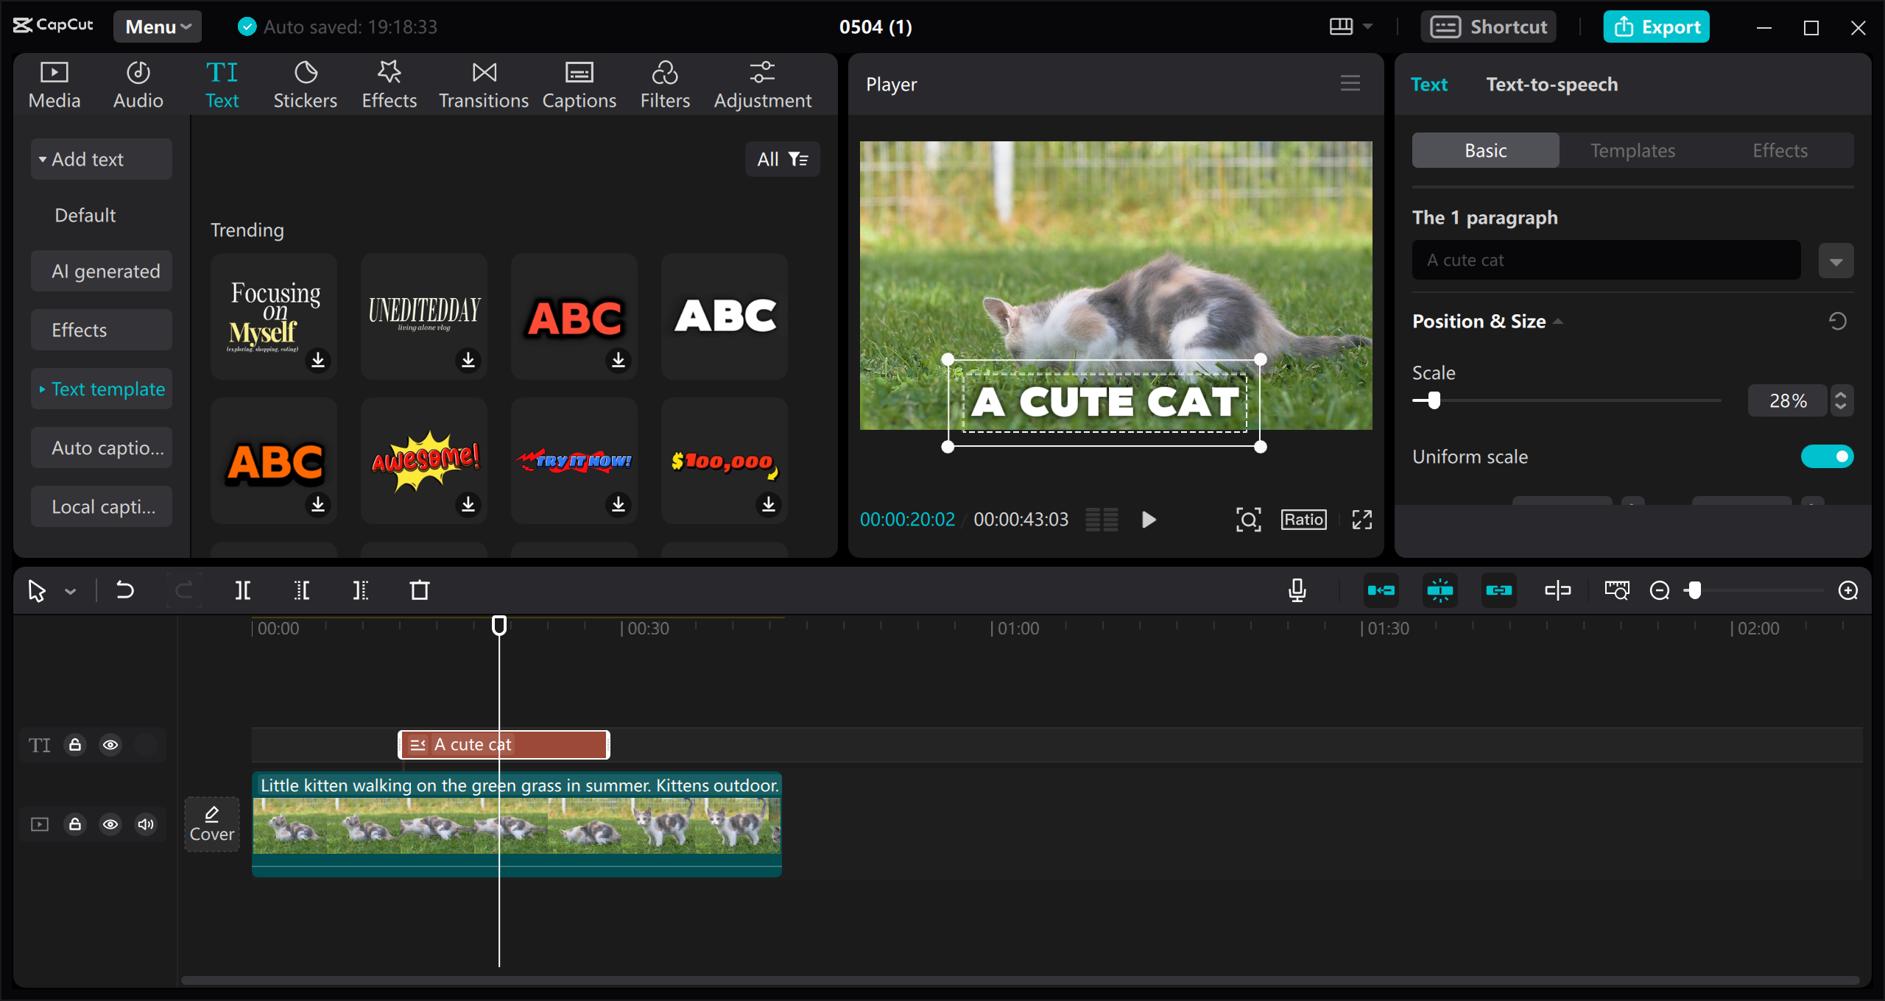
Task: Click the record voiceover microphone icon
Action: point(1297,590)
